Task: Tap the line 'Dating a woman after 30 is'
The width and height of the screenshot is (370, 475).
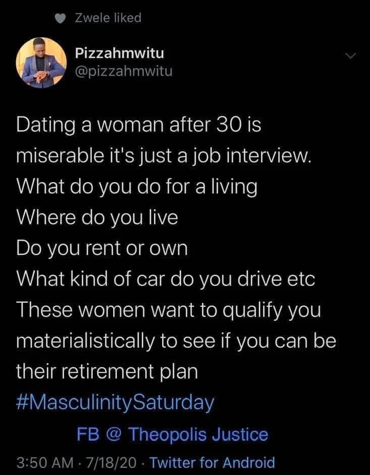Action: 139,125
